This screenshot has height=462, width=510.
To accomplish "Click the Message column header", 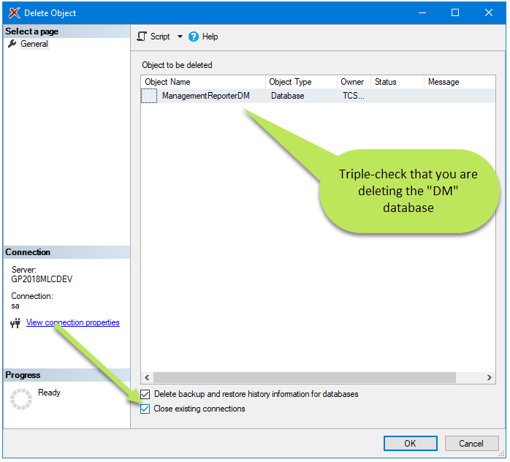I will tap(460, 82).
